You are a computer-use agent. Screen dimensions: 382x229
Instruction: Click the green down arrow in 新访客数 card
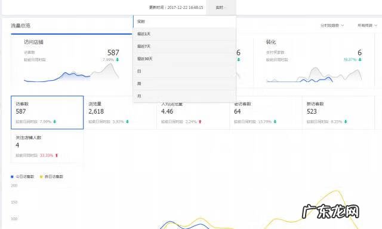click(x=346, y=121)
